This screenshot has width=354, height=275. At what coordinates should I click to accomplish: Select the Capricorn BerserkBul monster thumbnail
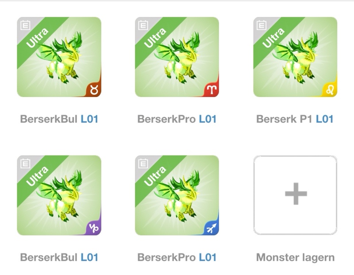tap(59, 195)
